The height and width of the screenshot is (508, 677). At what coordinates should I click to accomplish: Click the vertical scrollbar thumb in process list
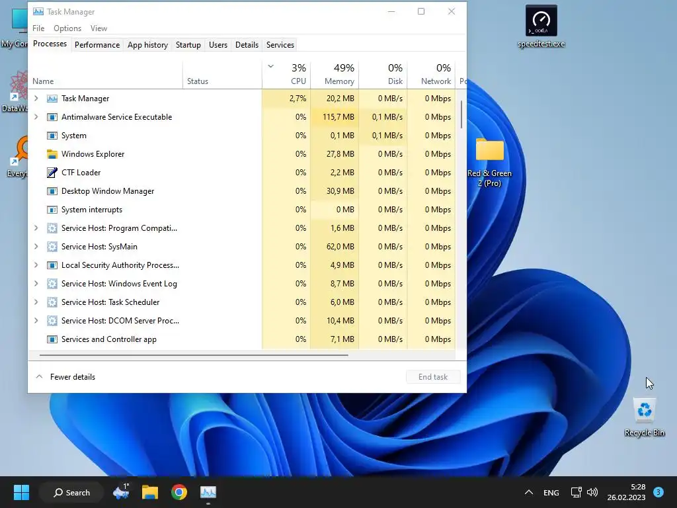coord(461,114)
